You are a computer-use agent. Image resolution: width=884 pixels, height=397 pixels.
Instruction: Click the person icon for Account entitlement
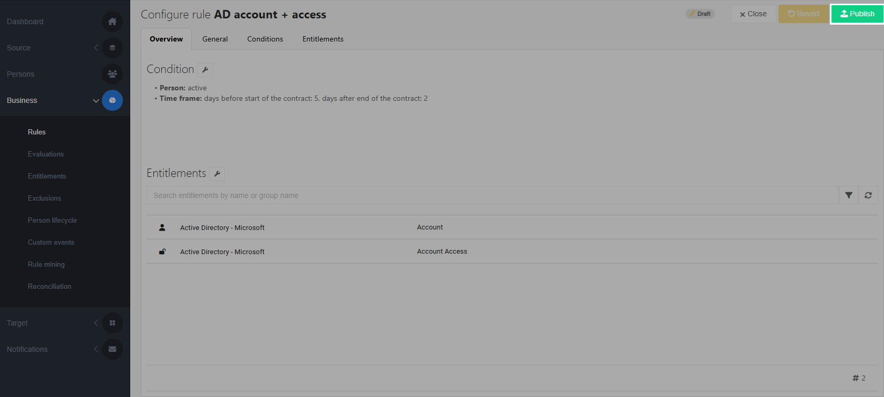tap(162, 227)
